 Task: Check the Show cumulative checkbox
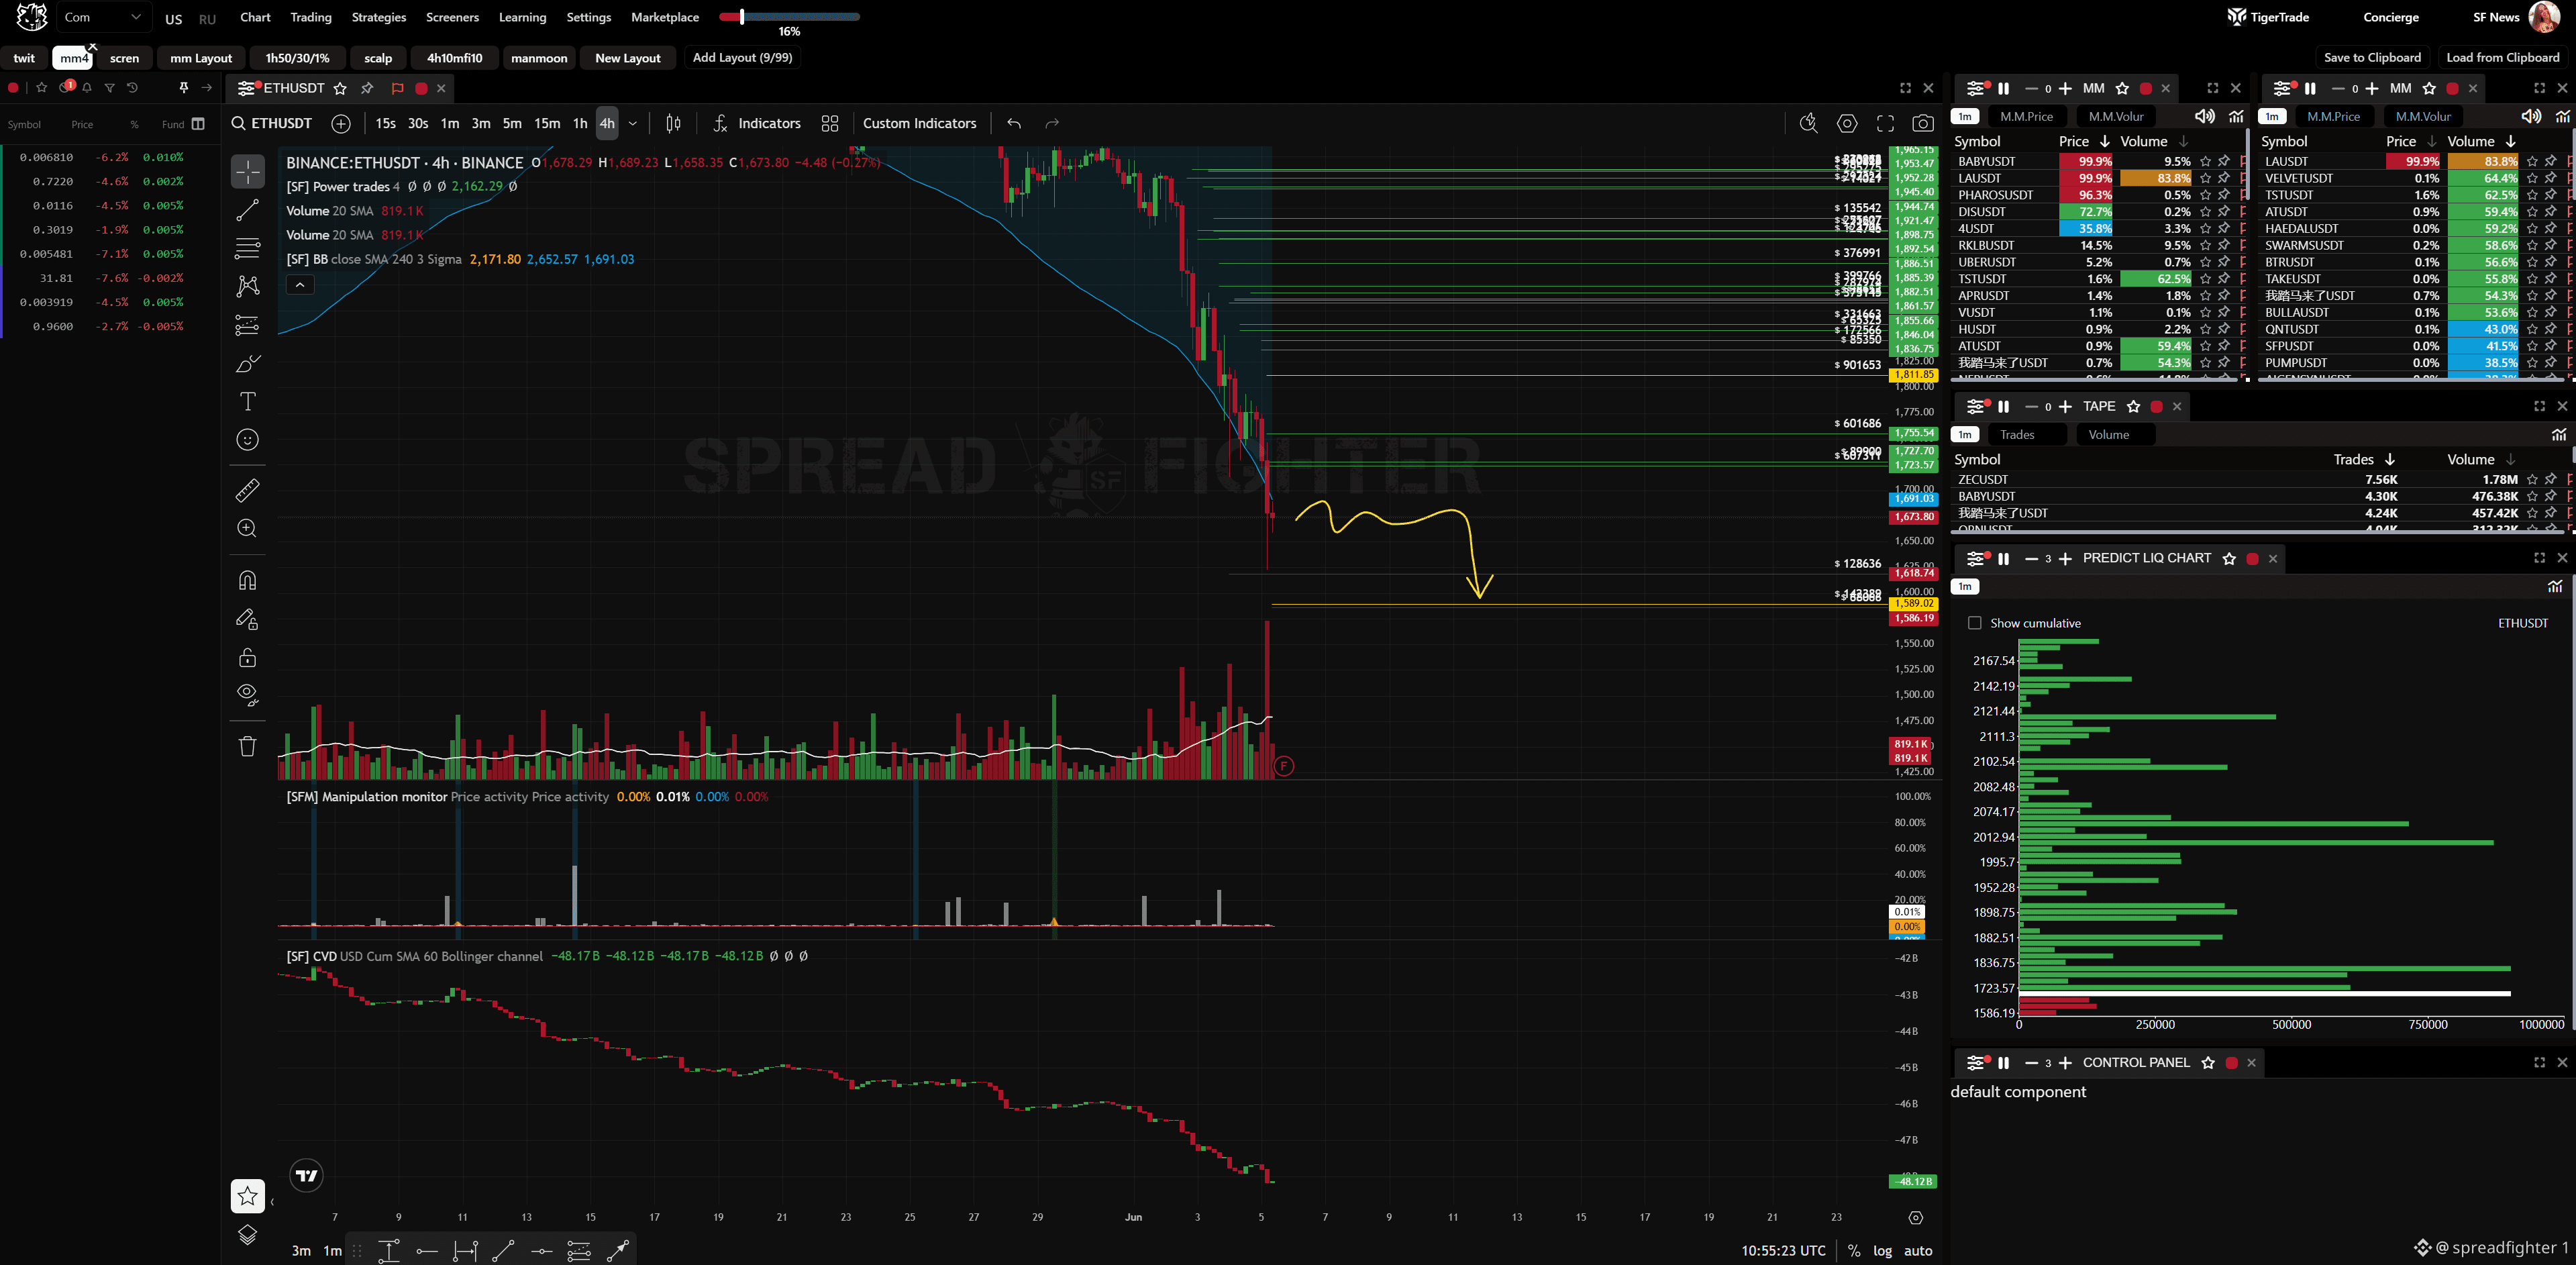pos(1974,623)
